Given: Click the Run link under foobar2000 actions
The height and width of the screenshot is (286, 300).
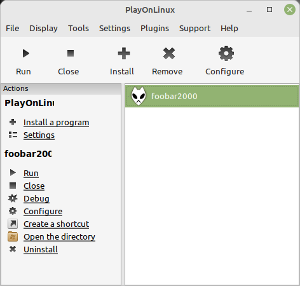Looking at the screenshot, I should pos(31,174).
